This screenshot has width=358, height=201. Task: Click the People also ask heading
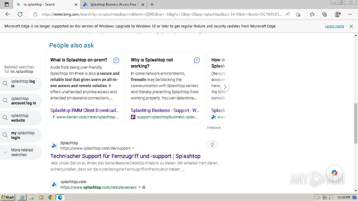72,45
